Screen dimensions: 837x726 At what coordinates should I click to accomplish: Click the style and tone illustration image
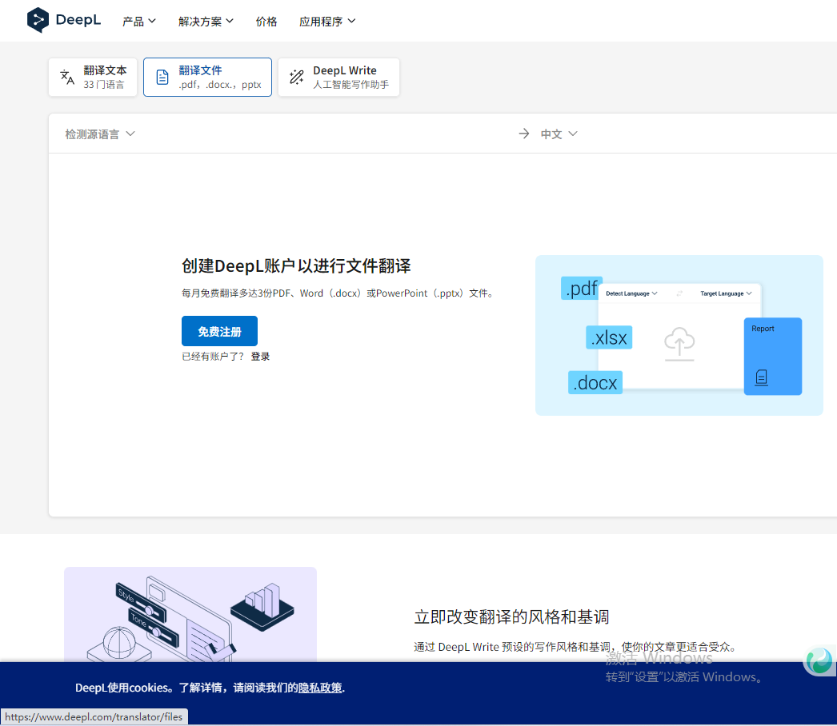pyautogui.click(x=190, y=615)
